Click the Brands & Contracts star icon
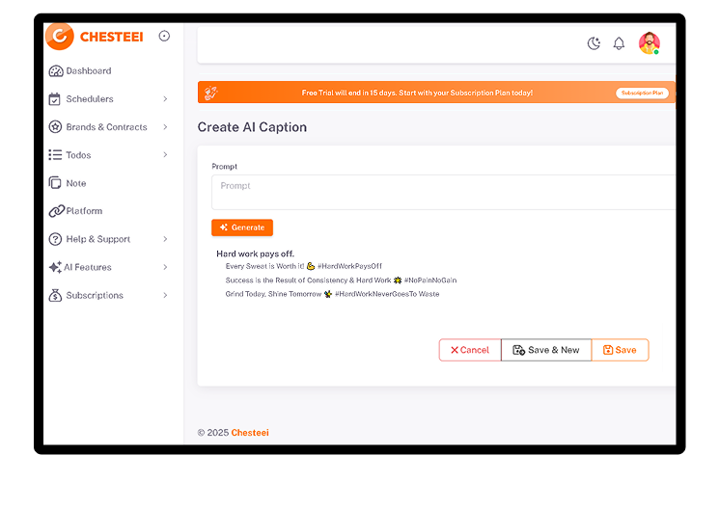Image resolution: width=719 pixels, height=508 pixels. [55, 127]
